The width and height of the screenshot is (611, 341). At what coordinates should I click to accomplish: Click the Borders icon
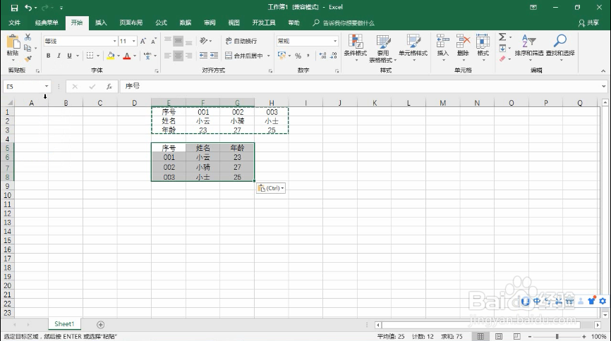(x=90, y=56)
